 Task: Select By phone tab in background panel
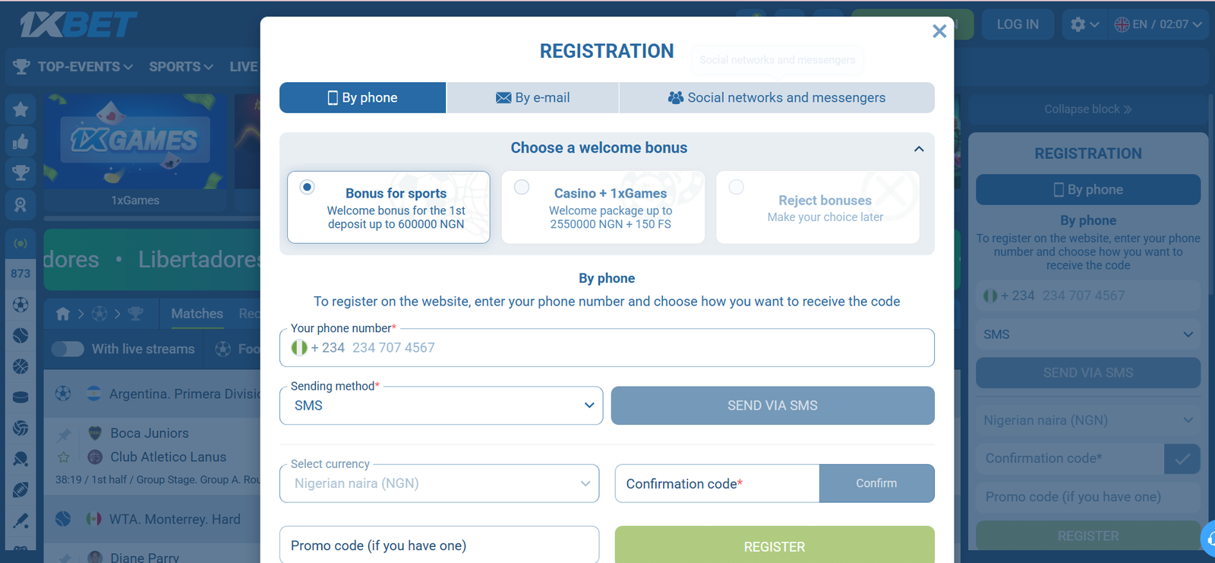point(1088,190)
